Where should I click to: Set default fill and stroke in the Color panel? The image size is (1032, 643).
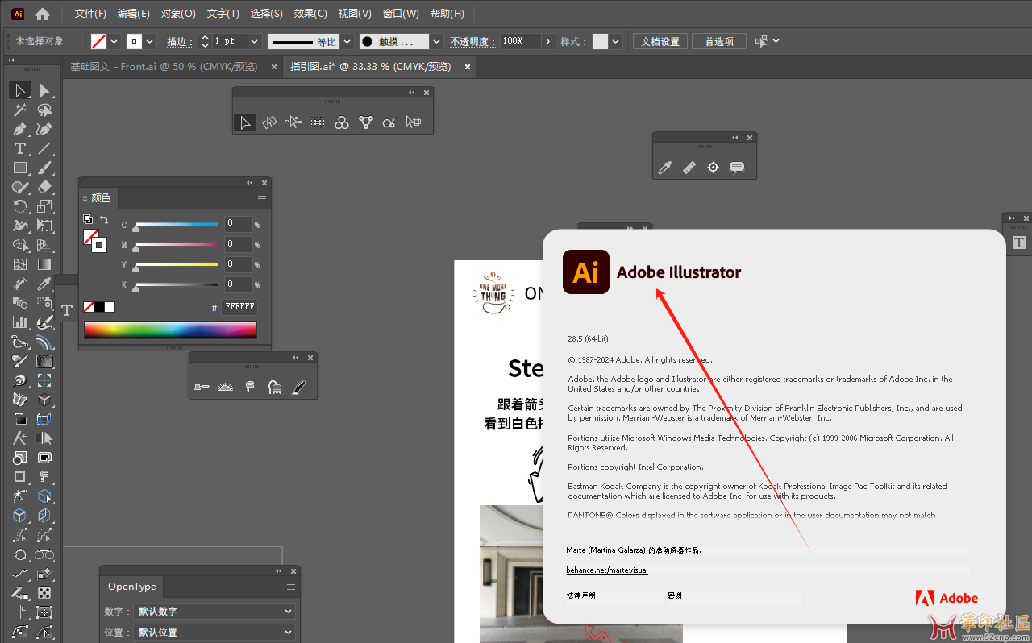[87, 219]
